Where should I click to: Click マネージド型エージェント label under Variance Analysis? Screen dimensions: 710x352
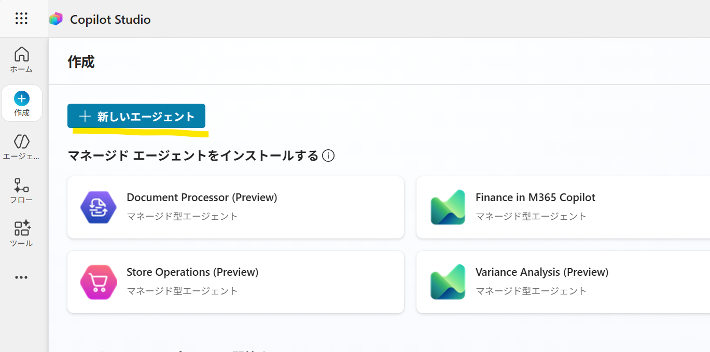click(531, 291)
